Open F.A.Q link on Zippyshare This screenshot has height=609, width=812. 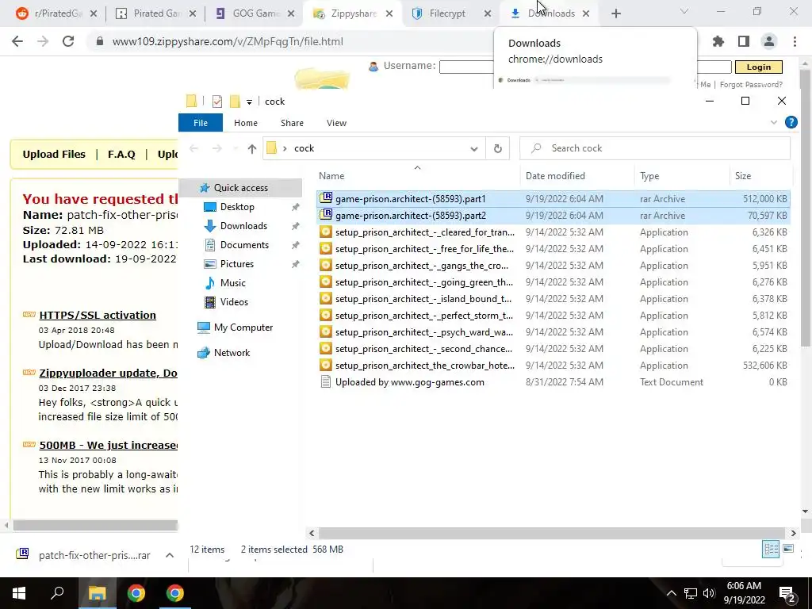(x=121, y=155)
